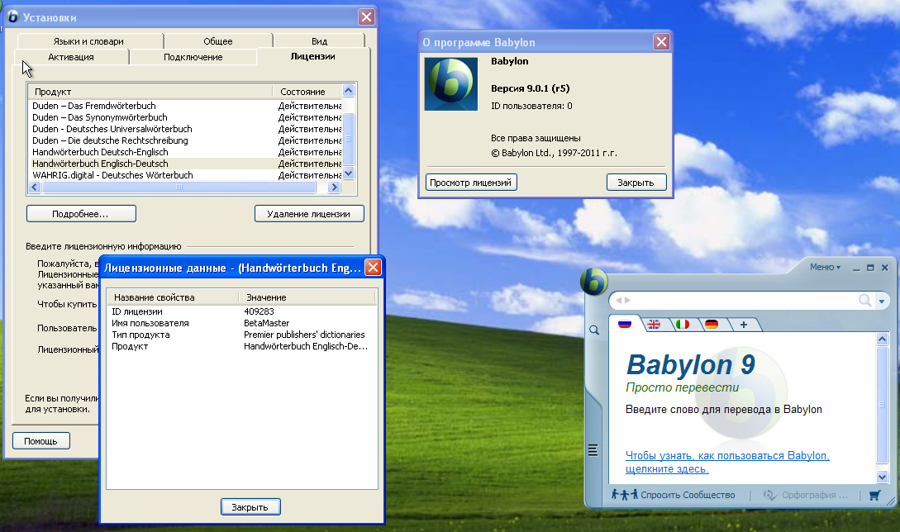Switch to Вид tab in settings
The width and height of the screenshot is (900, 532).
click(x=319, y=41)
